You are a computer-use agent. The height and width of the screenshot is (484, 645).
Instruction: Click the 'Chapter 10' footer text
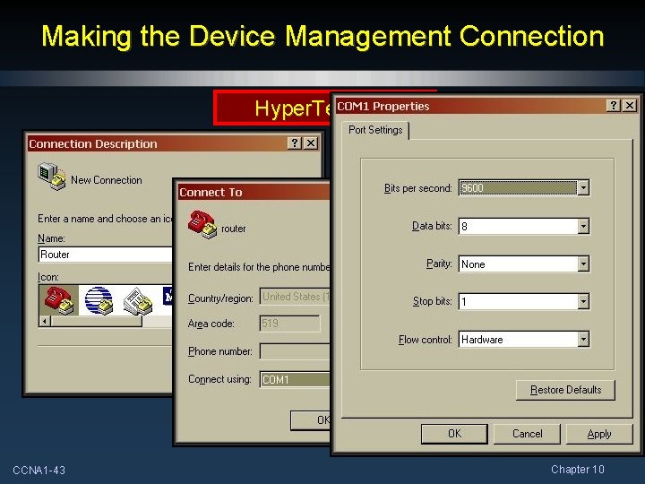(578, 469)
